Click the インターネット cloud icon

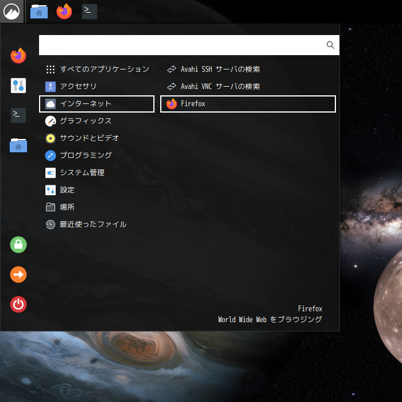51,104
